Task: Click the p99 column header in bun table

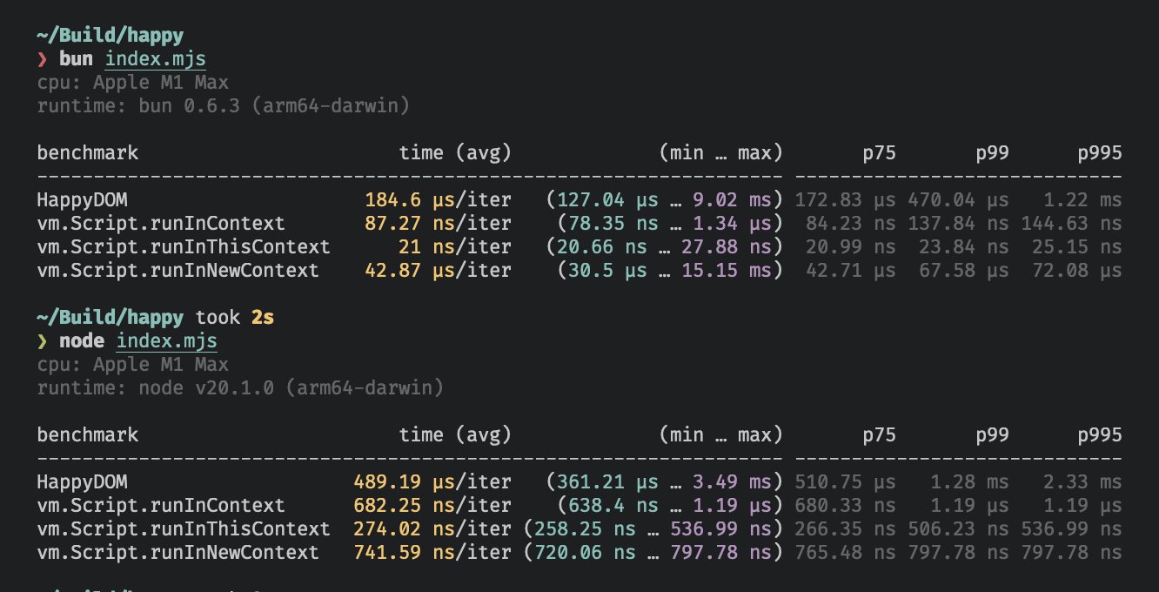Action: 993,152
